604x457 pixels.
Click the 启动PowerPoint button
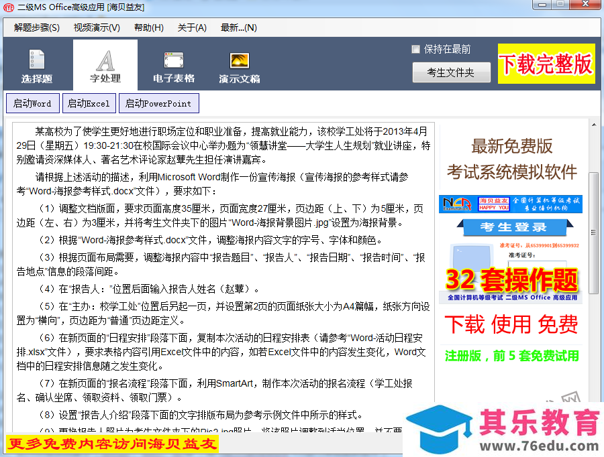click(x=158, y=103)
